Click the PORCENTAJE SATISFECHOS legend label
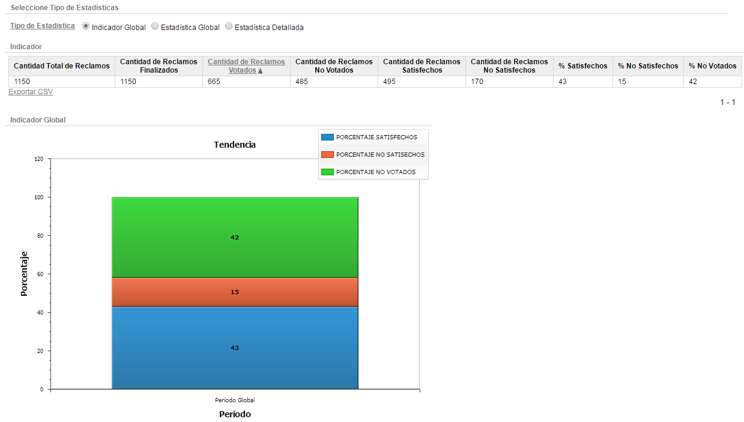This screenshot has width=744, height=422. click(377, 137)
